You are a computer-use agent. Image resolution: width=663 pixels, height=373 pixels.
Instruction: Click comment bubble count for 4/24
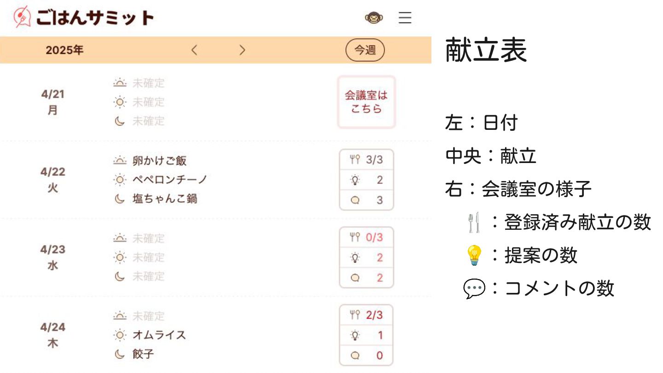[366, 356]
